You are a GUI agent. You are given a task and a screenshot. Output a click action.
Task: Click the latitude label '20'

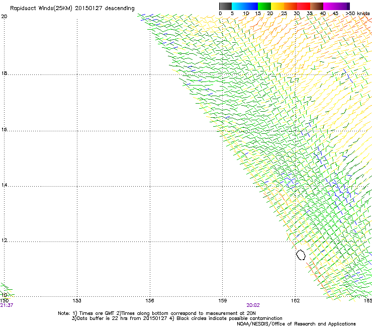tap(4, 17)
